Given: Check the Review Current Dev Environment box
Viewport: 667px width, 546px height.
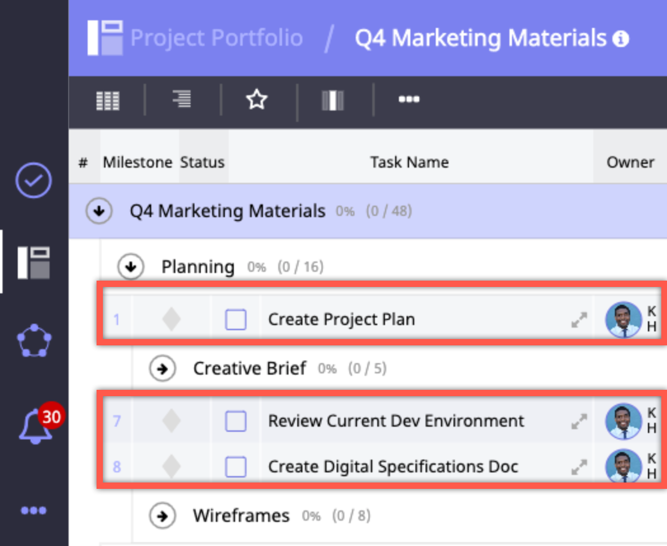Looking at the screenshot, I should click(236, 421).
